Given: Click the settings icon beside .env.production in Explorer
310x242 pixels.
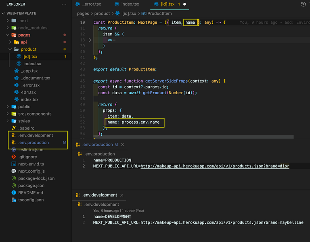Looking at the screenshot, I should tap(14, 143).
